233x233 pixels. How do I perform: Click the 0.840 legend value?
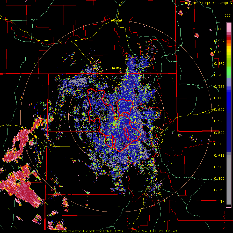[x=219, y=64]
